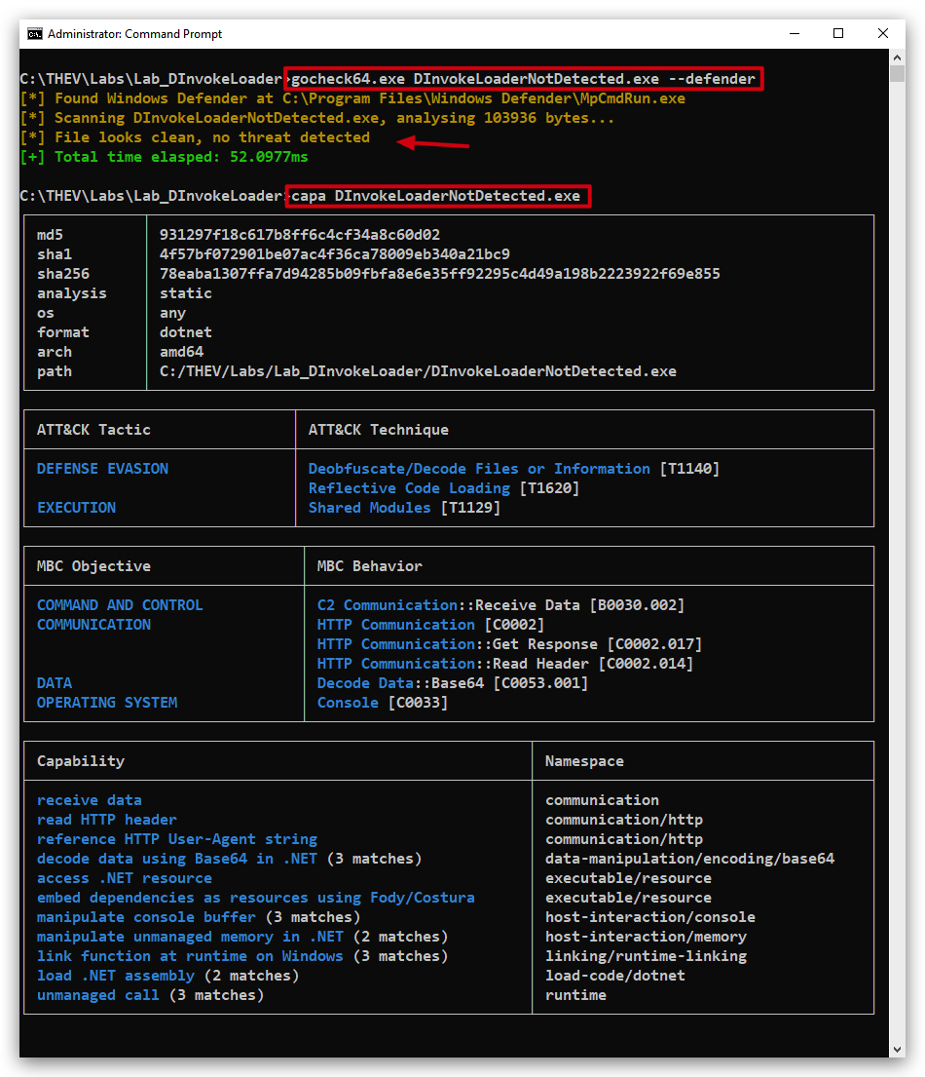Click the 'Shared Modules' technique
This screenshot has width=925, height=1077.
[369, 508]
